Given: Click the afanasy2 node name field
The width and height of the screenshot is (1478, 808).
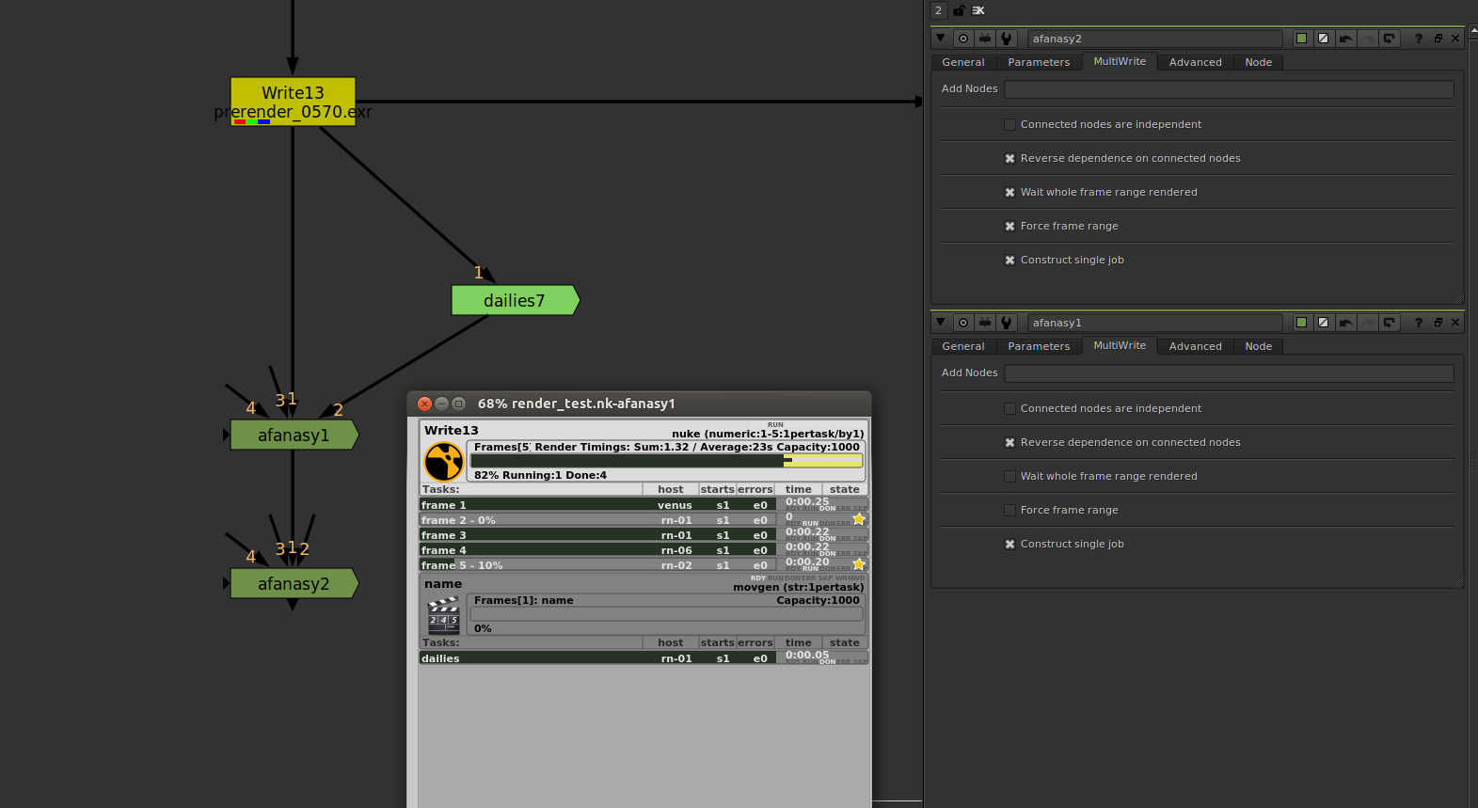Looking at the screenshot, I should pos(1154,39).
